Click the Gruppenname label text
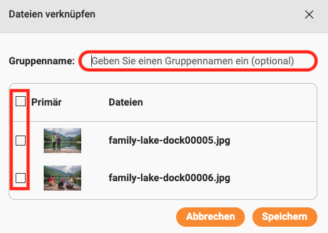The image size is (328, 233). [42, 61]
